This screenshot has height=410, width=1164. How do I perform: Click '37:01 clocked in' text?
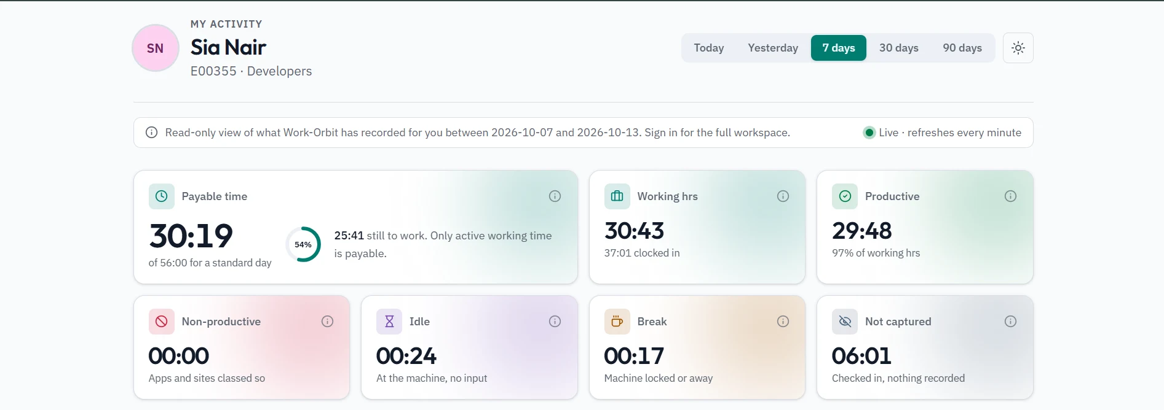642,253
